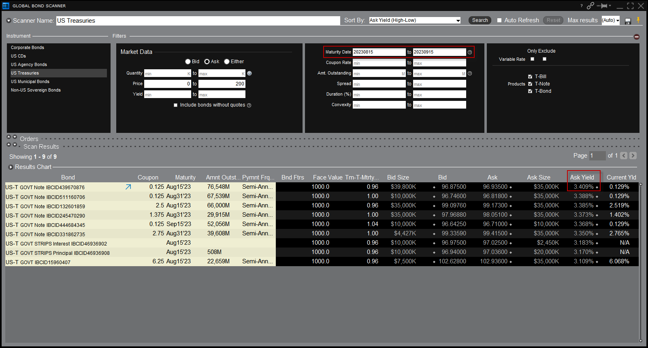Click the Reset button

(x=553, y=20)
